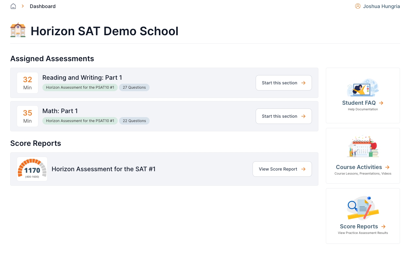Open the Student FAQ illustration

363,88
